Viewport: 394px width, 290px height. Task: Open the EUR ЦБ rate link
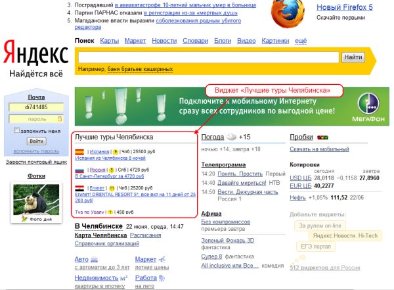301,186
